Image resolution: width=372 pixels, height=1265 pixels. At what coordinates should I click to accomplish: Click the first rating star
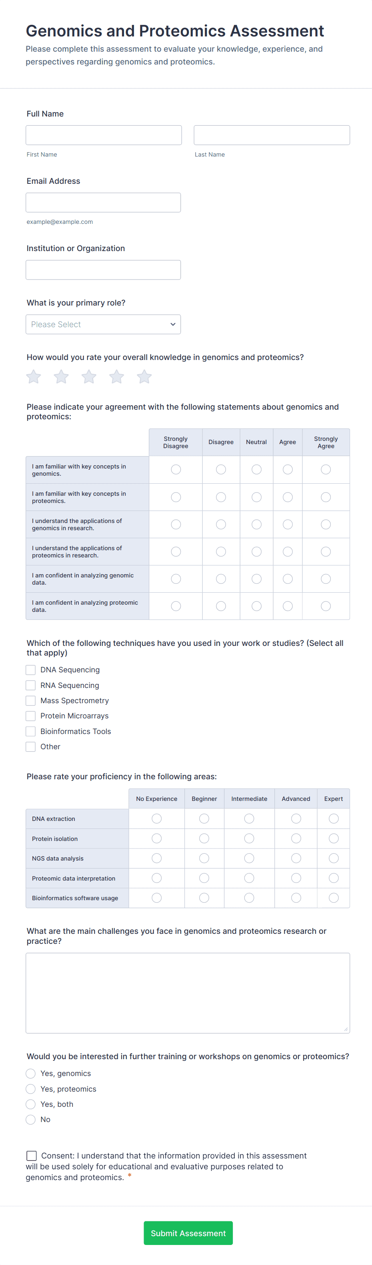tap(33, 377)
